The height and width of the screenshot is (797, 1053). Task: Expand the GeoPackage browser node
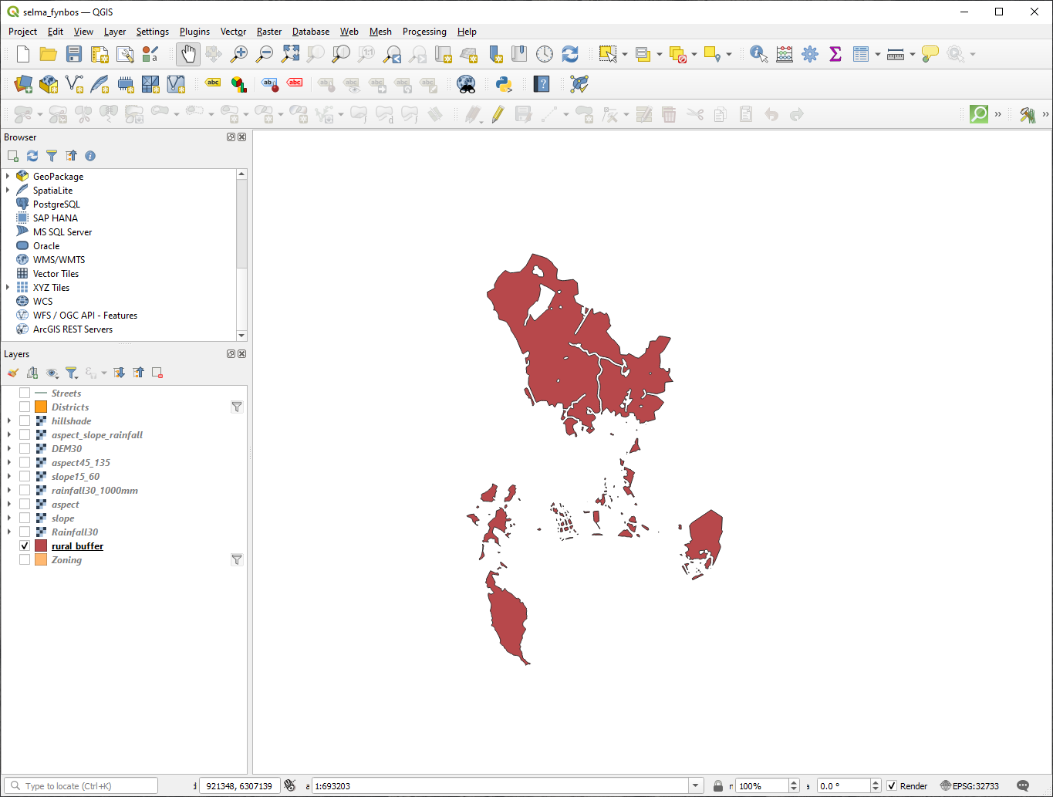(x=8, y=177)
